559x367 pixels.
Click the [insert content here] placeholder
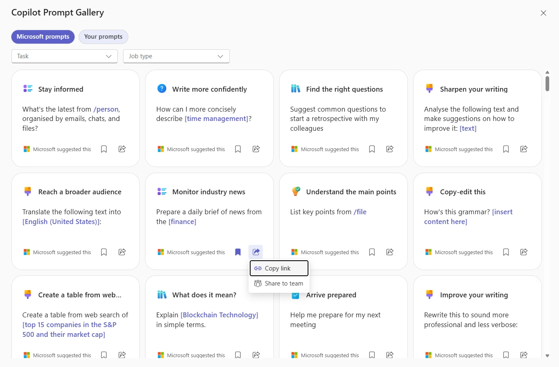point(469,217)
